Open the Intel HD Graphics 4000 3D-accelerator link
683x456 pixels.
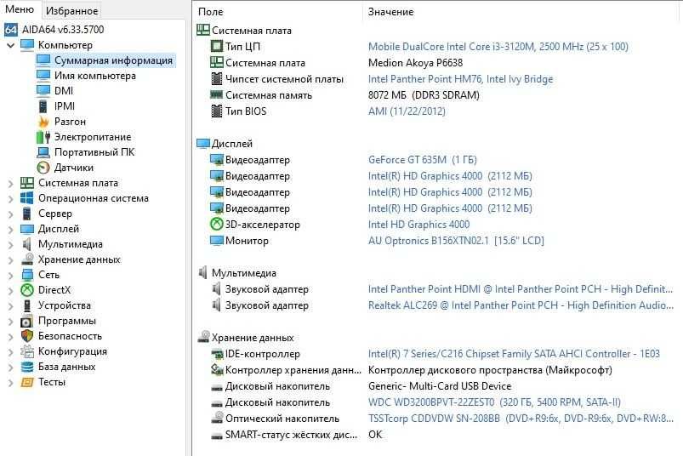[x=419, y=225]
